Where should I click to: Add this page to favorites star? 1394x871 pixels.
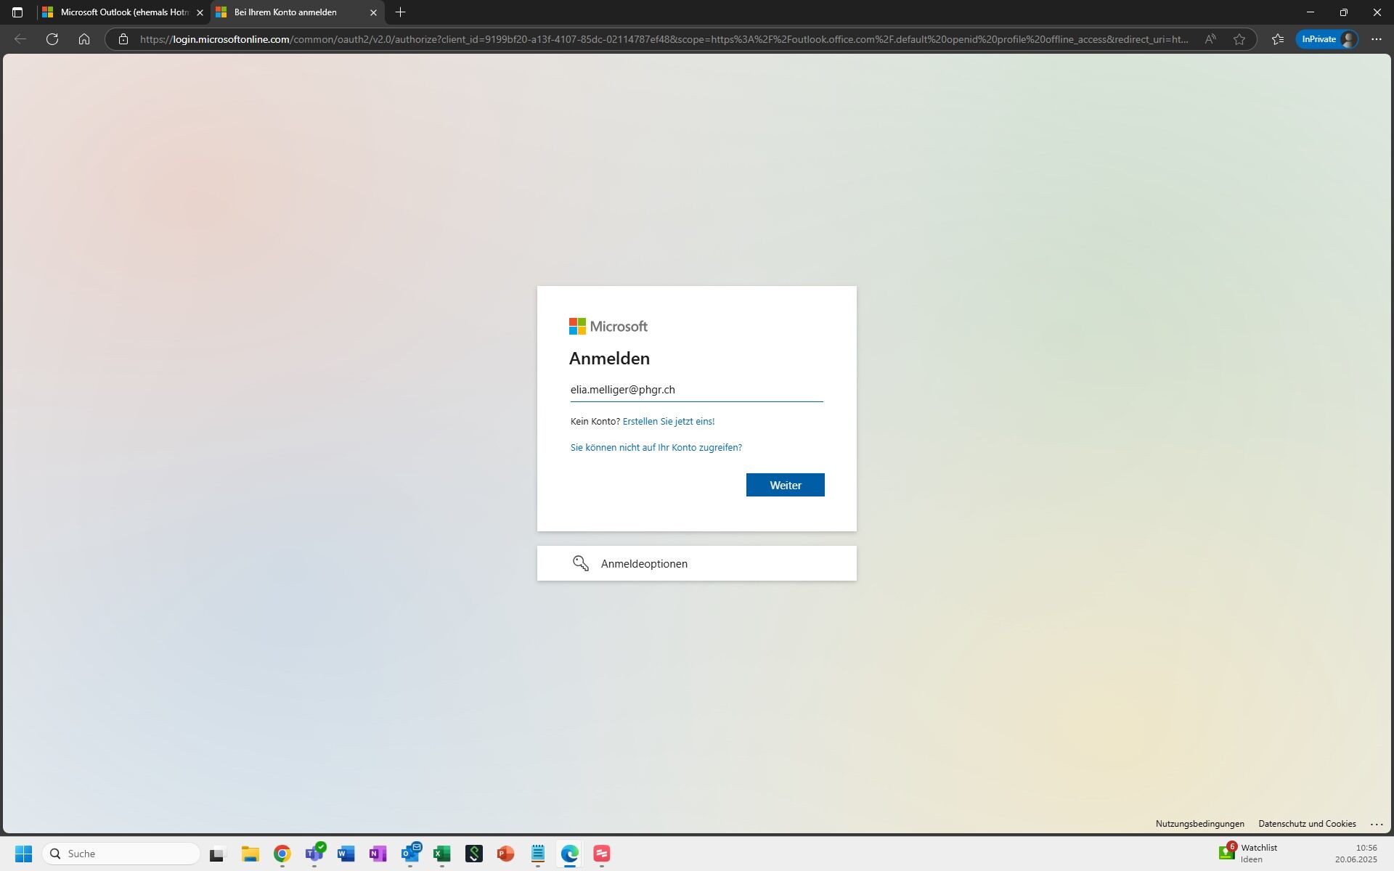click(x=1239, y=39)
